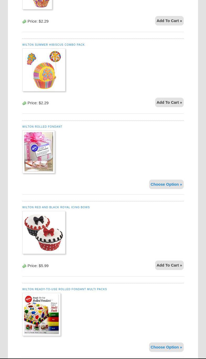Screen dimensions: 206x359
Task: Open Wilton Ready-To-Use Rolled Fondant Multi Packs link
Action: pyautogui.click(x=65, y=289)
